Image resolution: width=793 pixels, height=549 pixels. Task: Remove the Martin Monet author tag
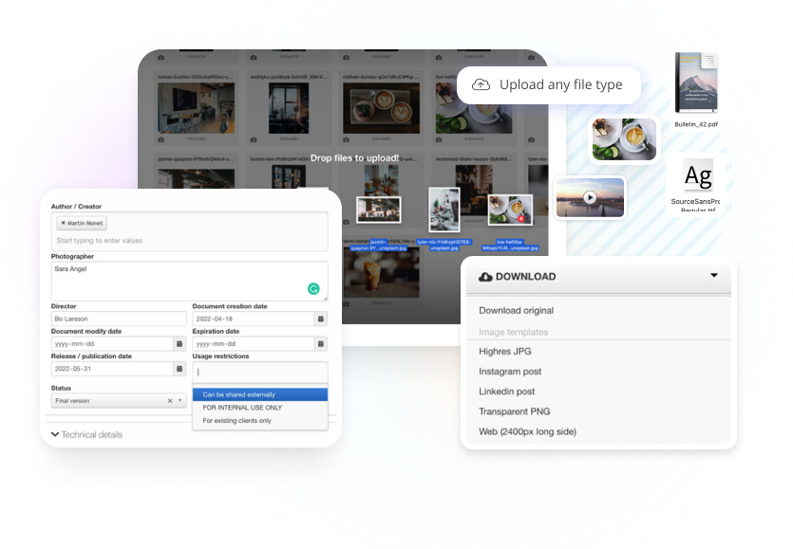tap(64, 223)
